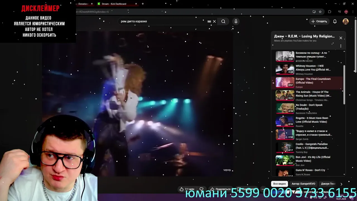Click the Roxette VEVO thumbnail

pos(285,122)
